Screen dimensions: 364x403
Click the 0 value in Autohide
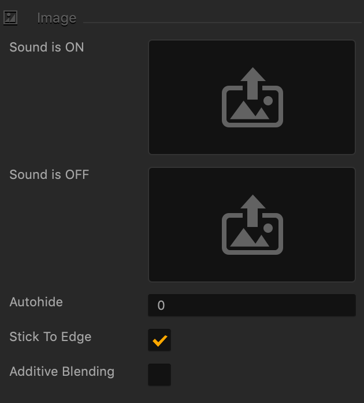pos(161,306)
